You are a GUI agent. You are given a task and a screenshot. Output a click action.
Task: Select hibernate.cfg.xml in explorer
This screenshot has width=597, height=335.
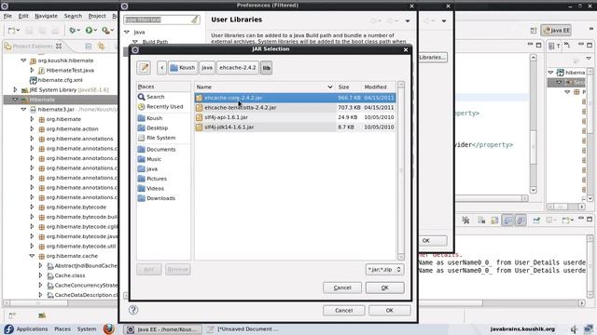pyautogui.click(x=56, y=80)
